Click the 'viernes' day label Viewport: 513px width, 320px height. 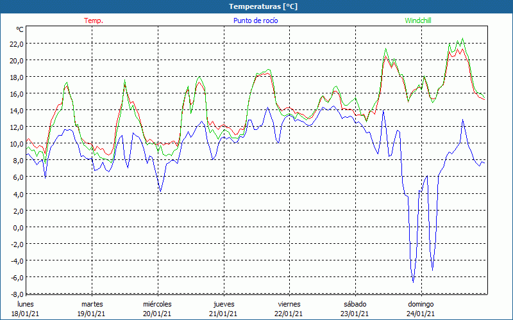pos(289,304)
